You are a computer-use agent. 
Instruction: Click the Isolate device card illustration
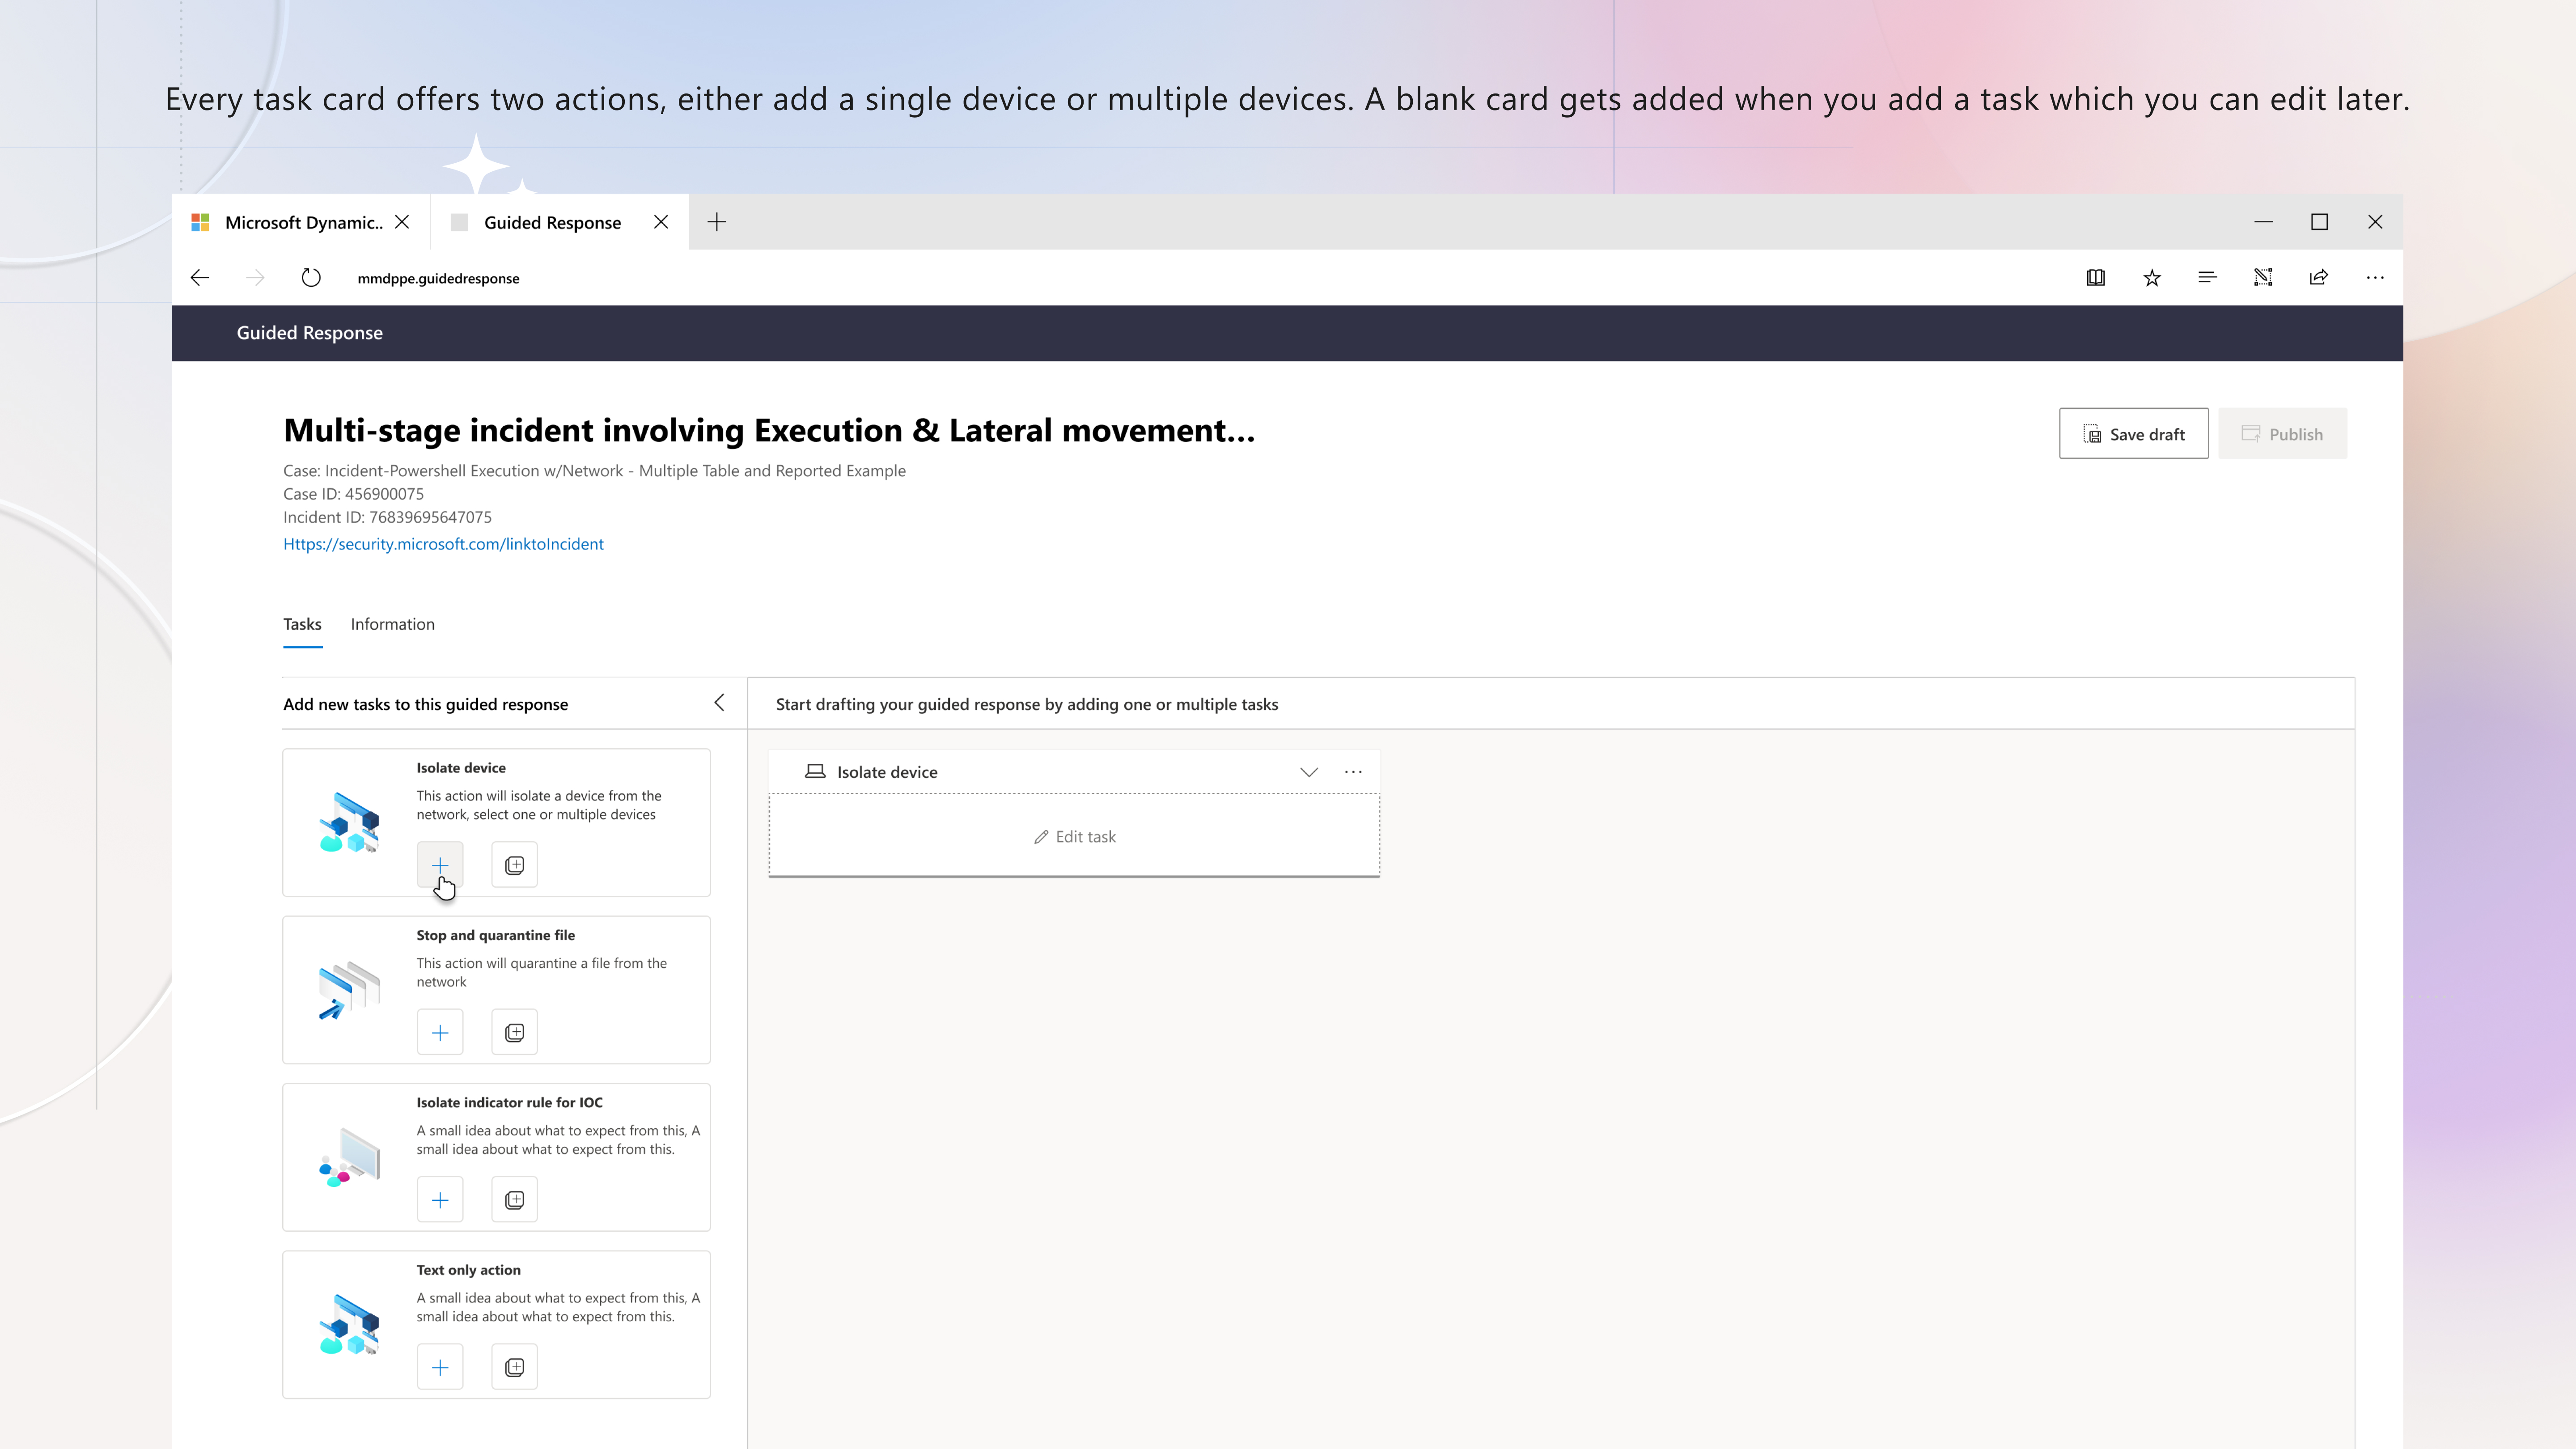(349, 822)
